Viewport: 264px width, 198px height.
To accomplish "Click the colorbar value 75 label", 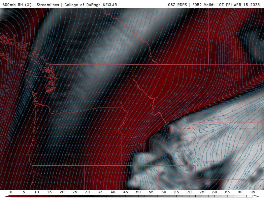I will [202, 192].
